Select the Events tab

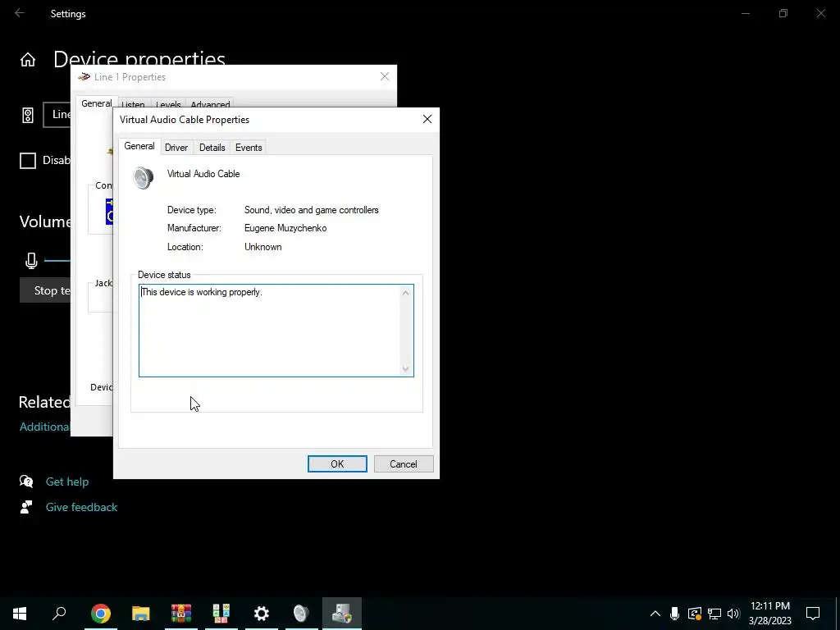pos(249,148)
